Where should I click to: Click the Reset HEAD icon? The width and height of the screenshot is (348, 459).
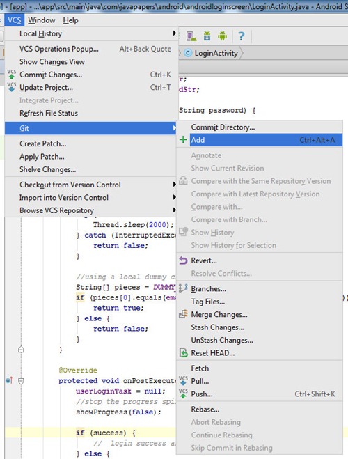tap(183, 352)
